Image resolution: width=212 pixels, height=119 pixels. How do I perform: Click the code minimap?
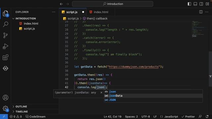198,29
